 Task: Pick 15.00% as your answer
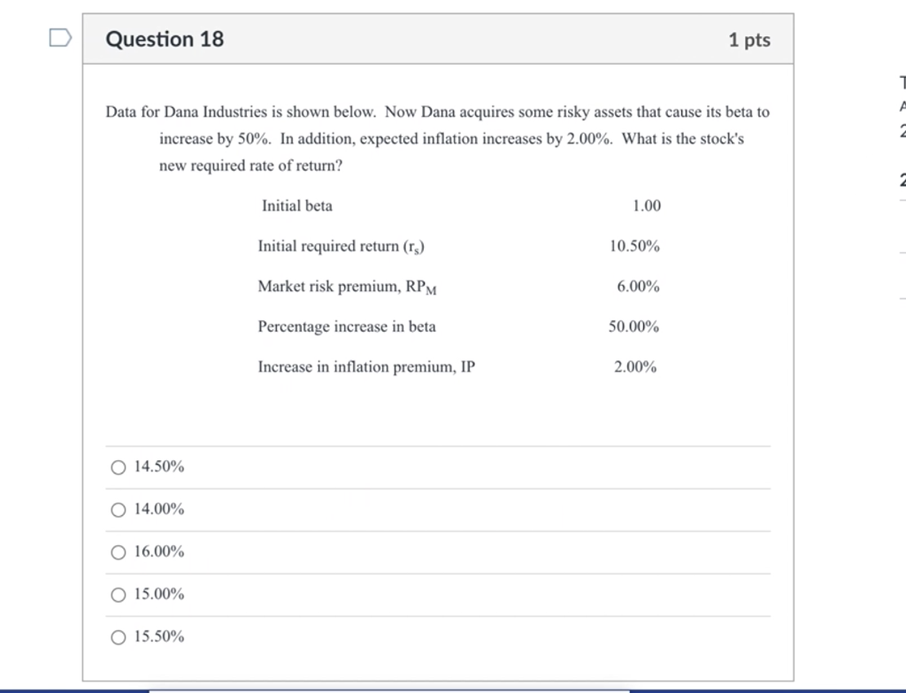118,594
